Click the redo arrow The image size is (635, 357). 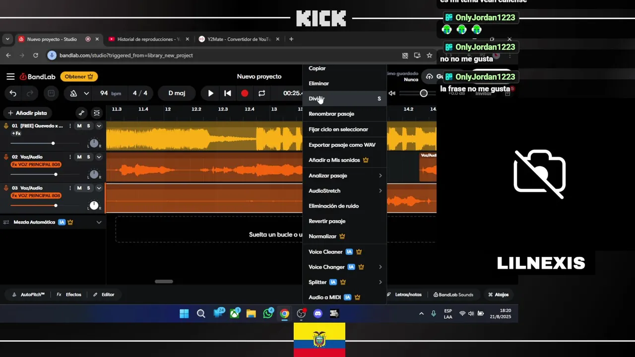point(30,93)
